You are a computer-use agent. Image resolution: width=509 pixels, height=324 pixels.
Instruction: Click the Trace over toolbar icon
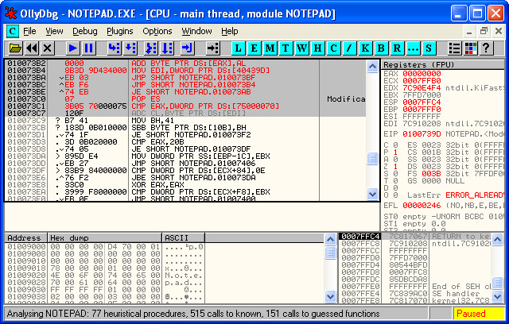[x=167, y=48]
